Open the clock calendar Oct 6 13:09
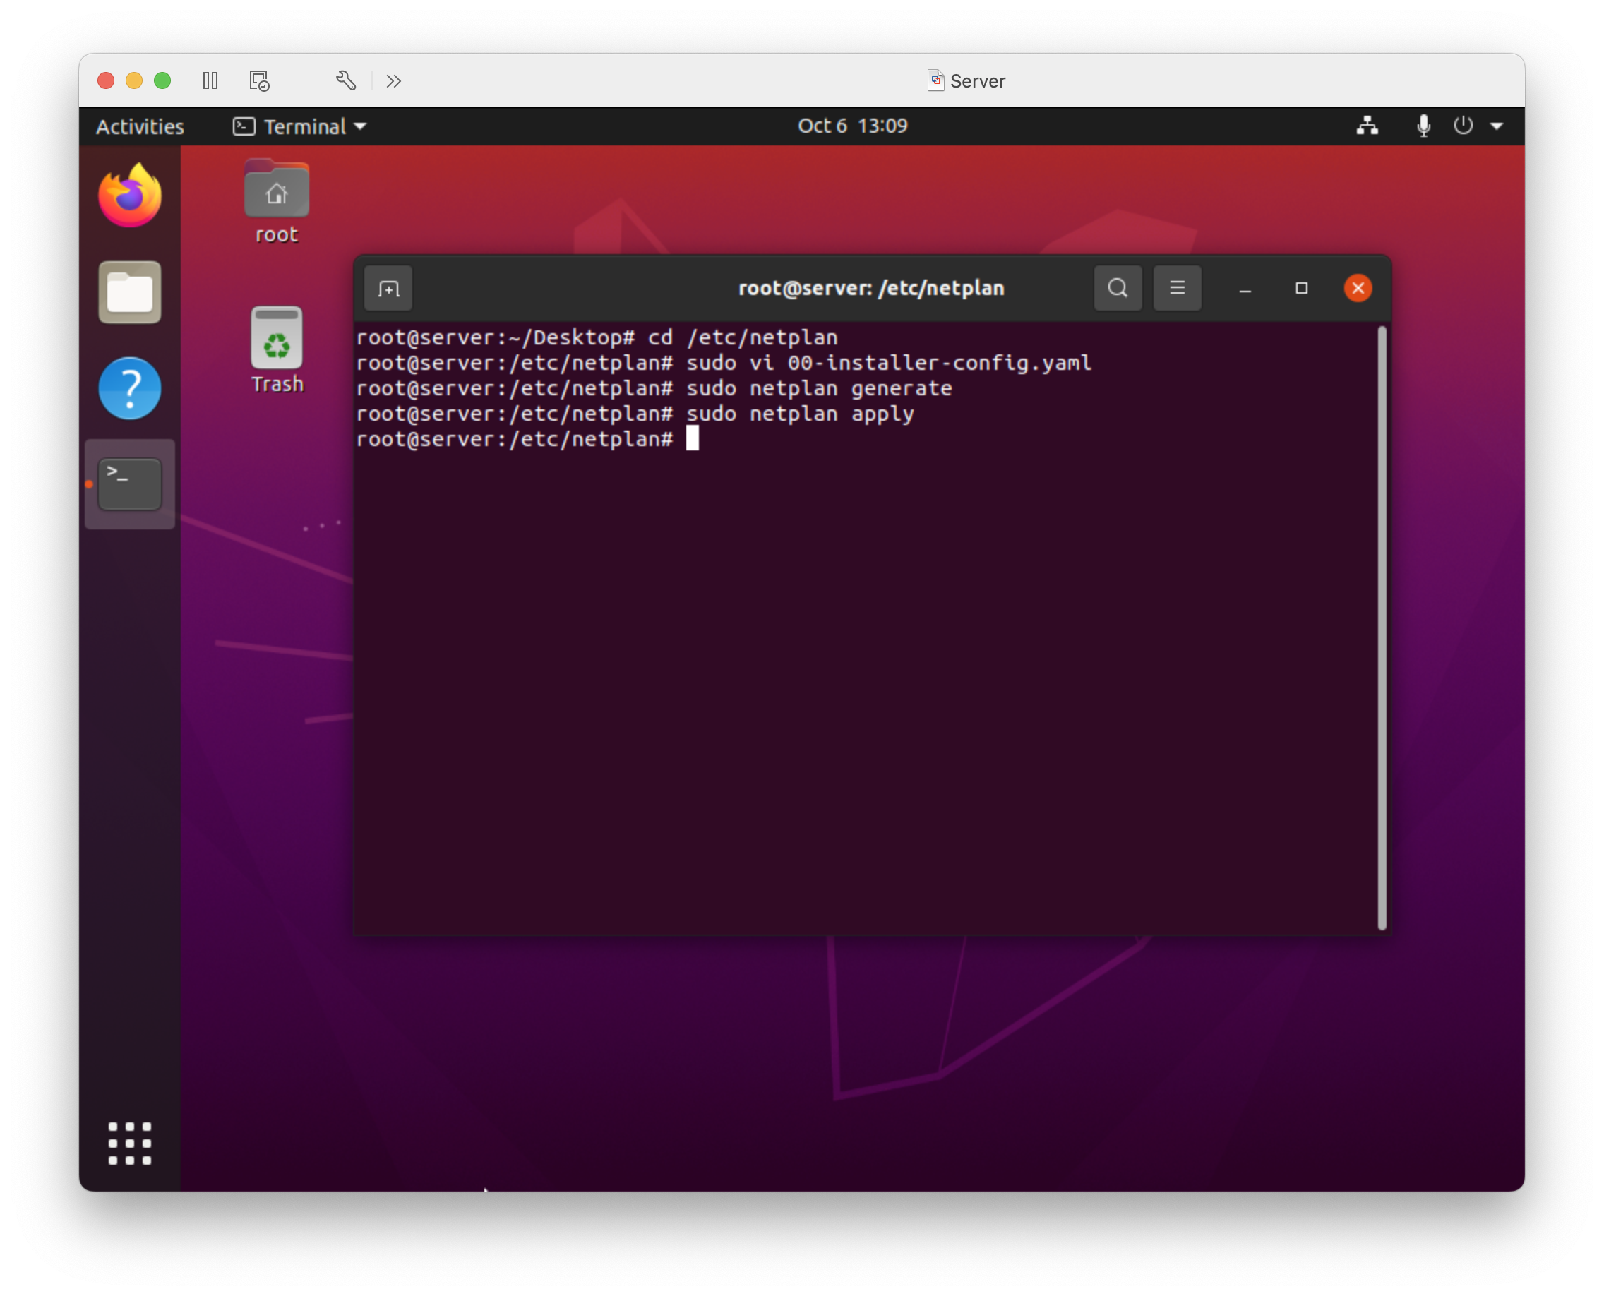 [852, 126]
